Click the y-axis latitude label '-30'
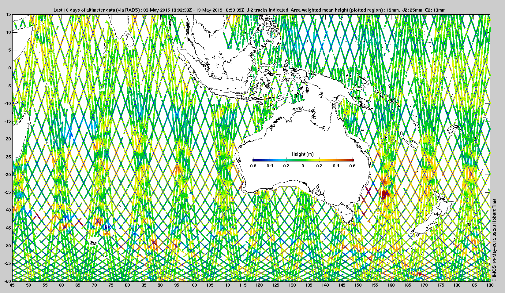This screenshot has height=293, width=505. [x=7, y=175]
